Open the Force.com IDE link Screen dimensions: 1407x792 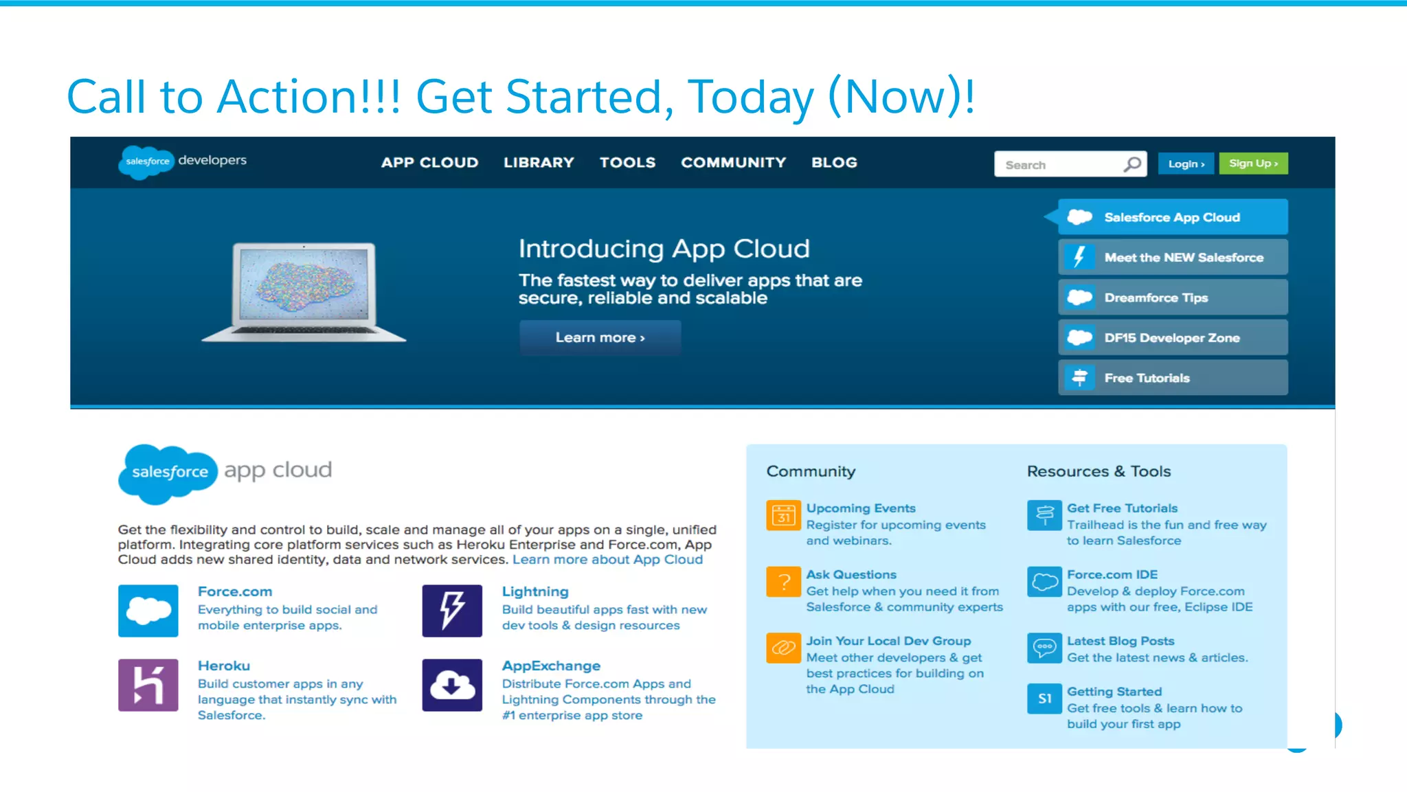[1112, 574]
